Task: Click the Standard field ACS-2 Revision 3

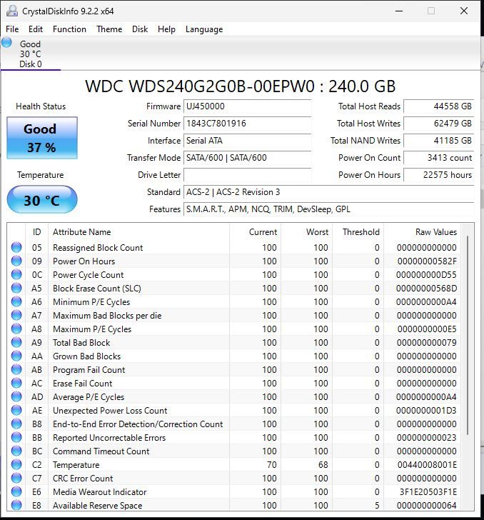Action: point(329,192)
